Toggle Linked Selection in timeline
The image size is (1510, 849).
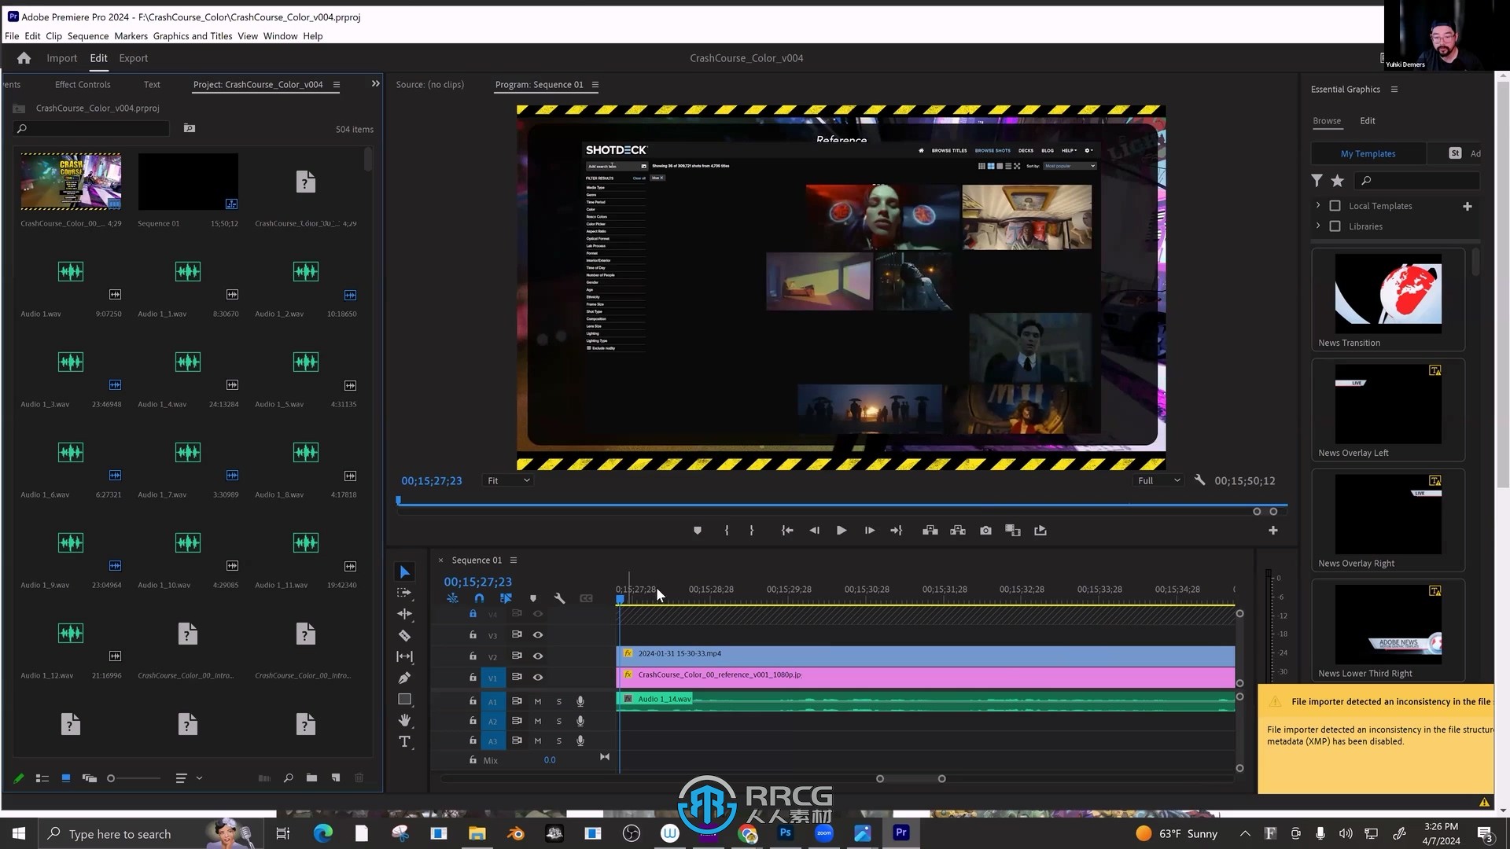point(506,598)
